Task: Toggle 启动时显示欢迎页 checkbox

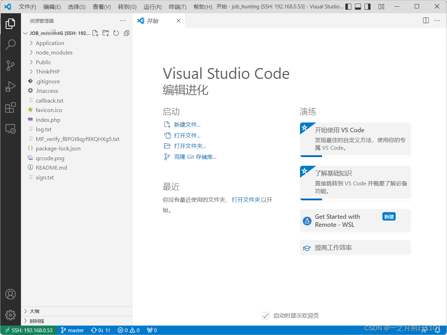Action: tap(265, 316)
